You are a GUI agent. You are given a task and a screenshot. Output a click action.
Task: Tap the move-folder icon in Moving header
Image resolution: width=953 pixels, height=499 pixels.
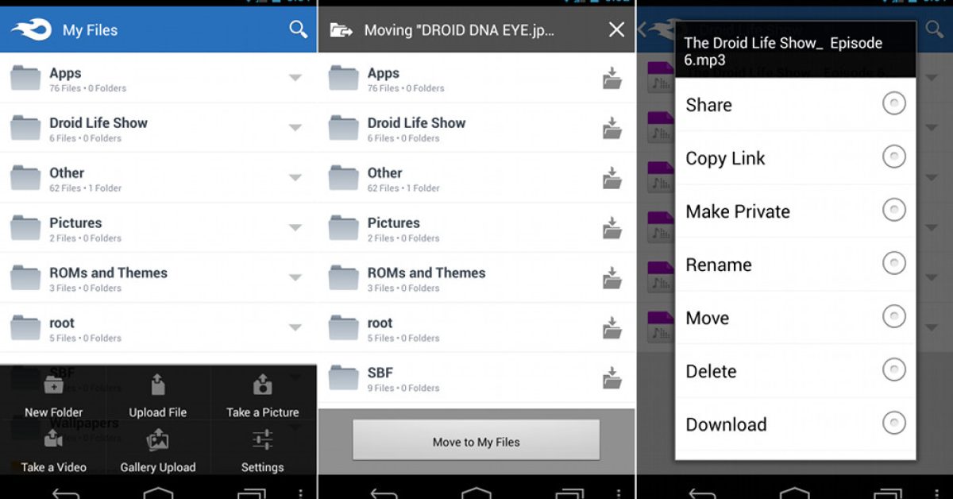coord(341,30)
